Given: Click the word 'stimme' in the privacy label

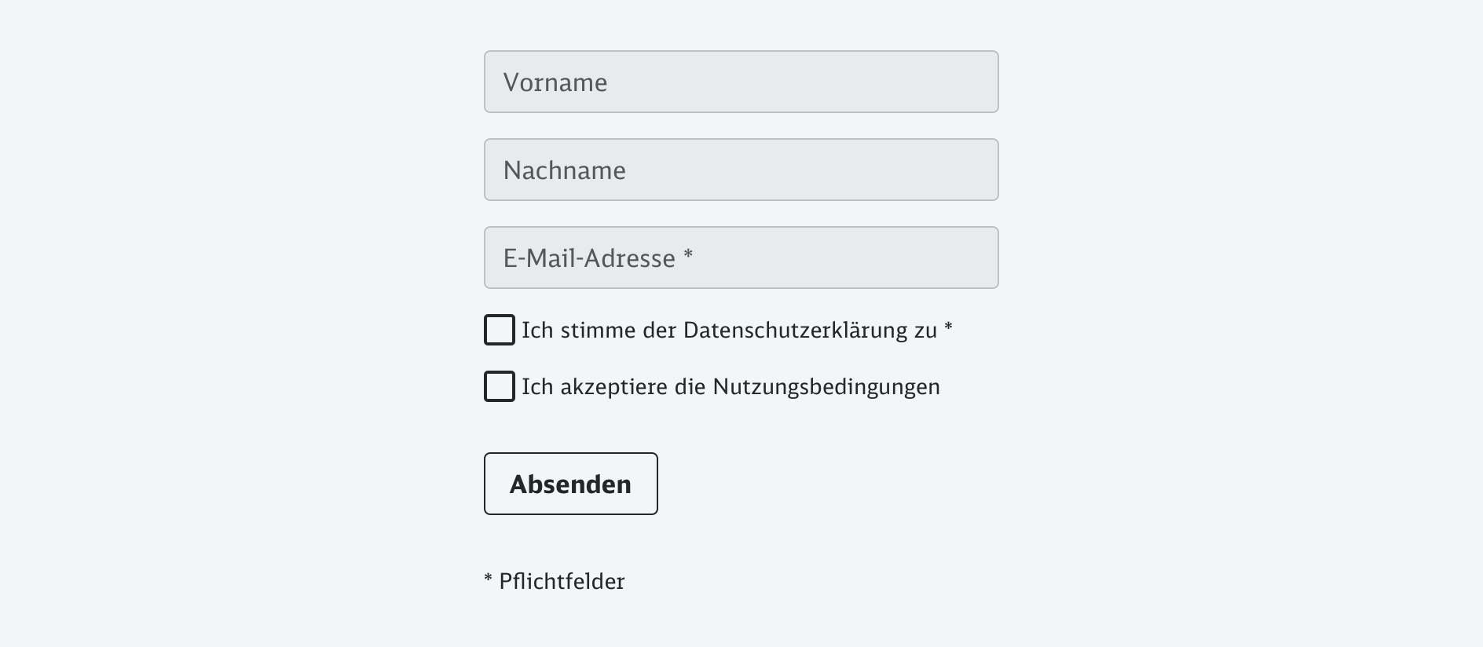Looking at the screenshot, I should point(598,331).
